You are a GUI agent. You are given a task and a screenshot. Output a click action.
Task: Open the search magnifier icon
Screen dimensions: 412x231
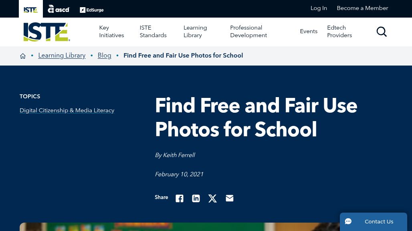pyautogui.click(x=382, y=32)
